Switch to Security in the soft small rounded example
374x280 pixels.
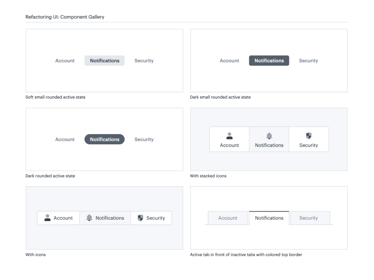[144, 61]
